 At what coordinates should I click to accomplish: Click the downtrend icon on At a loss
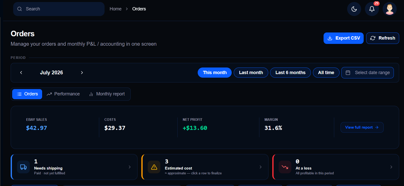[285, 167]
